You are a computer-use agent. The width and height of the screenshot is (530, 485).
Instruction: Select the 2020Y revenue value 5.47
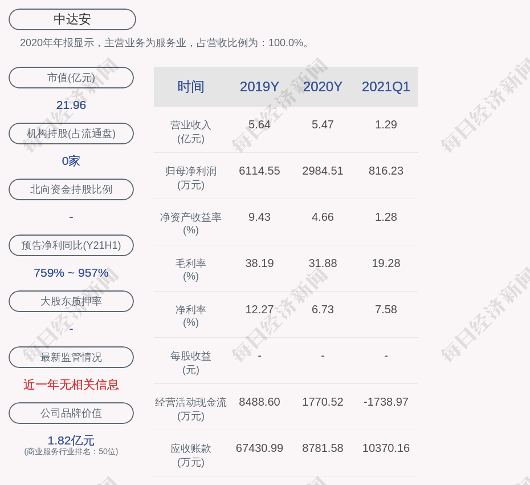pyautogui.click(x=323, y=124)
